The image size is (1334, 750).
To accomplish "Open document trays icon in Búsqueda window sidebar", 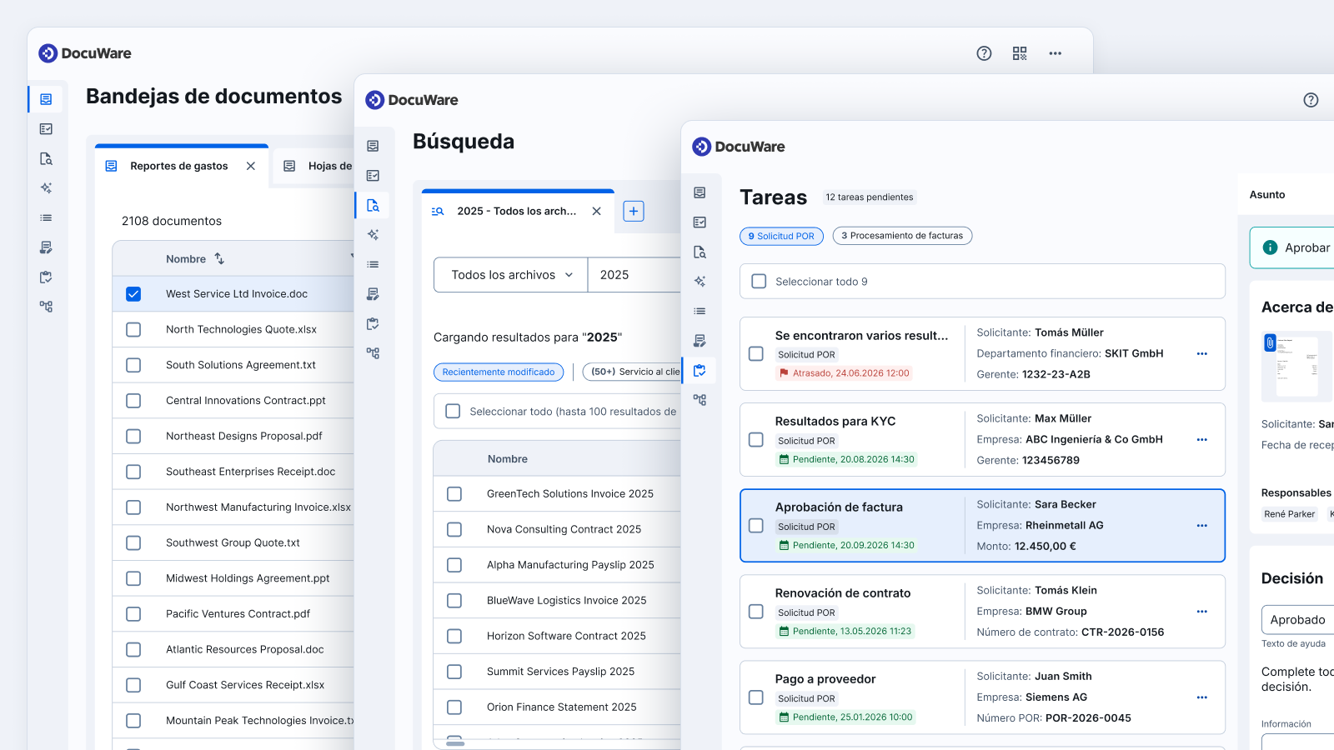I will coord(373,146).
